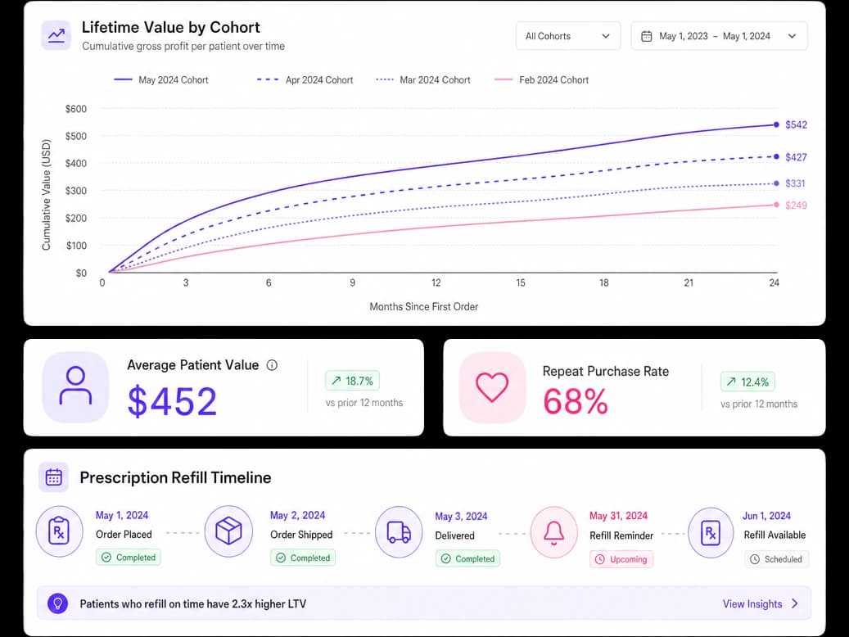
Task: Open the May 1, 2023 – May 1, 2024 date range picker
Action: click(719, 36)
